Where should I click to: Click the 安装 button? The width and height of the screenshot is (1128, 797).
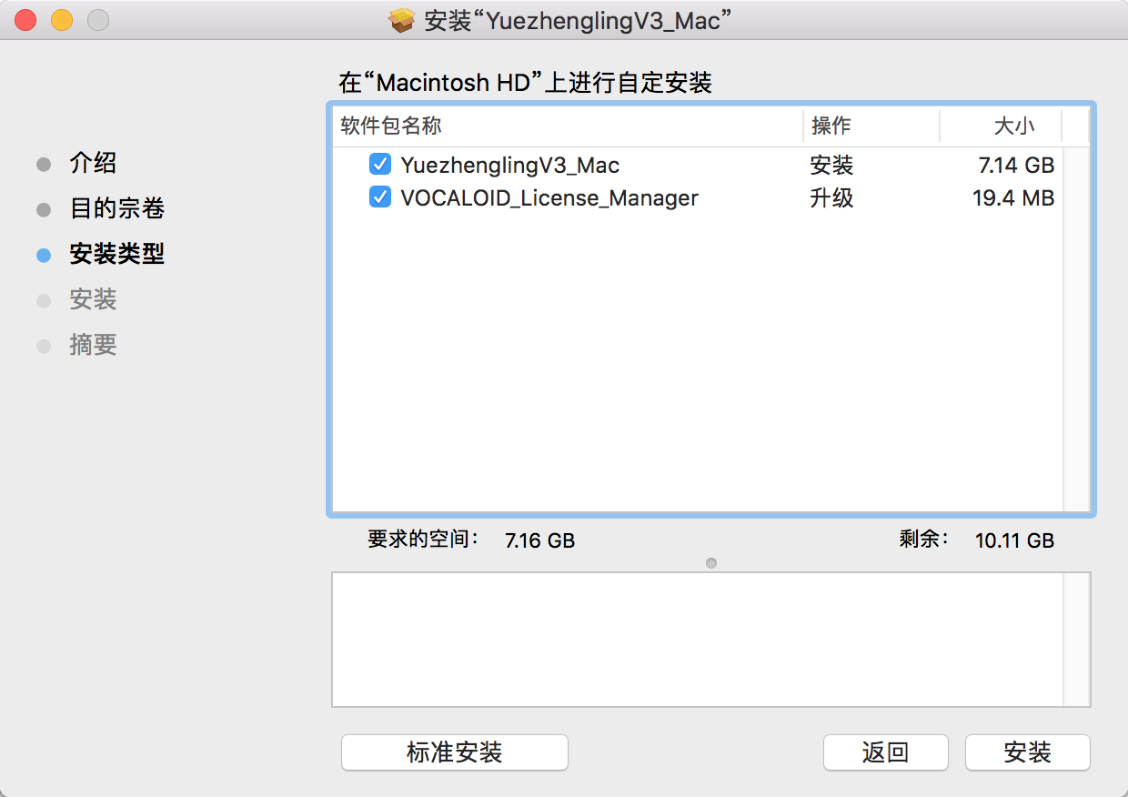tap(1027, 752)
